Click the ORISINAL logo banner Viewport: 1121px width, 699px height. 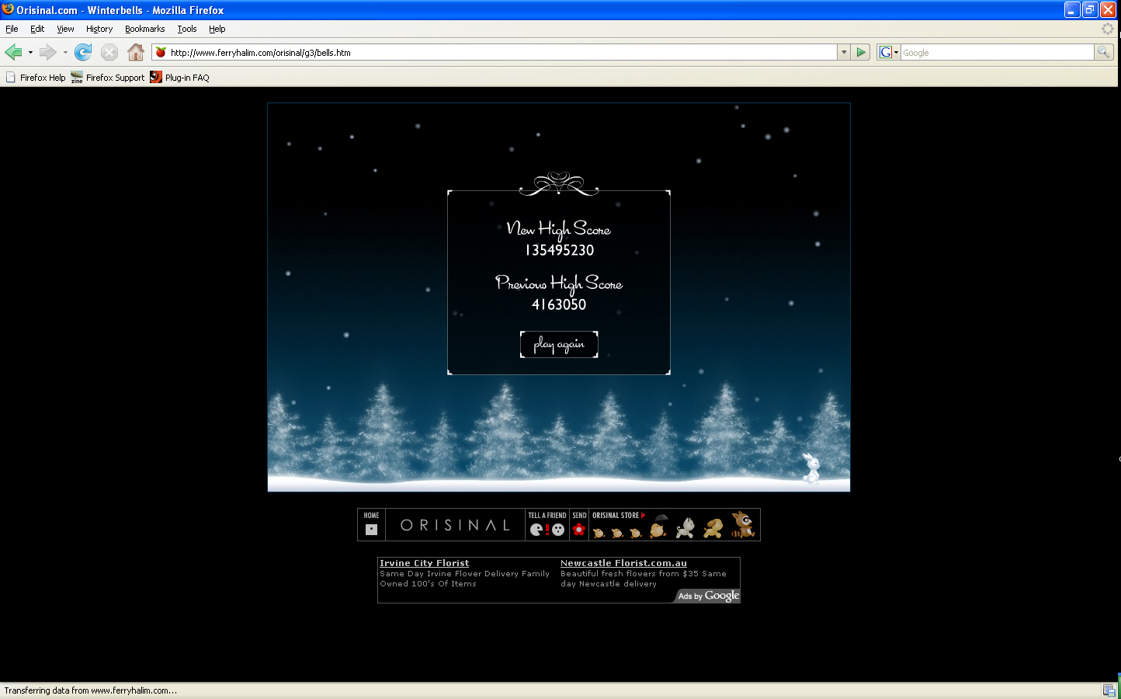click(x=456, y=525)
